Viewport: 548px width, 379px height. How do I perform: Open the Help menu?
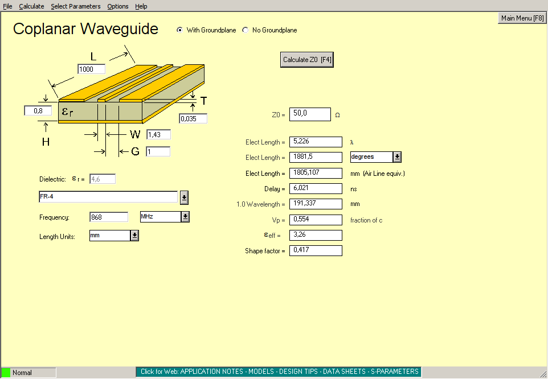click(x=141, y=6)
